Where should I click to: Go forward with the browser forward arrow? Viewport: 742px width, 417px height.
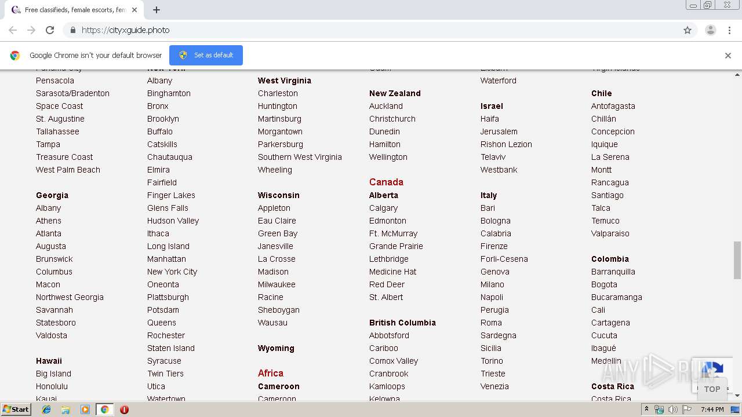click(x=31, y=30)
